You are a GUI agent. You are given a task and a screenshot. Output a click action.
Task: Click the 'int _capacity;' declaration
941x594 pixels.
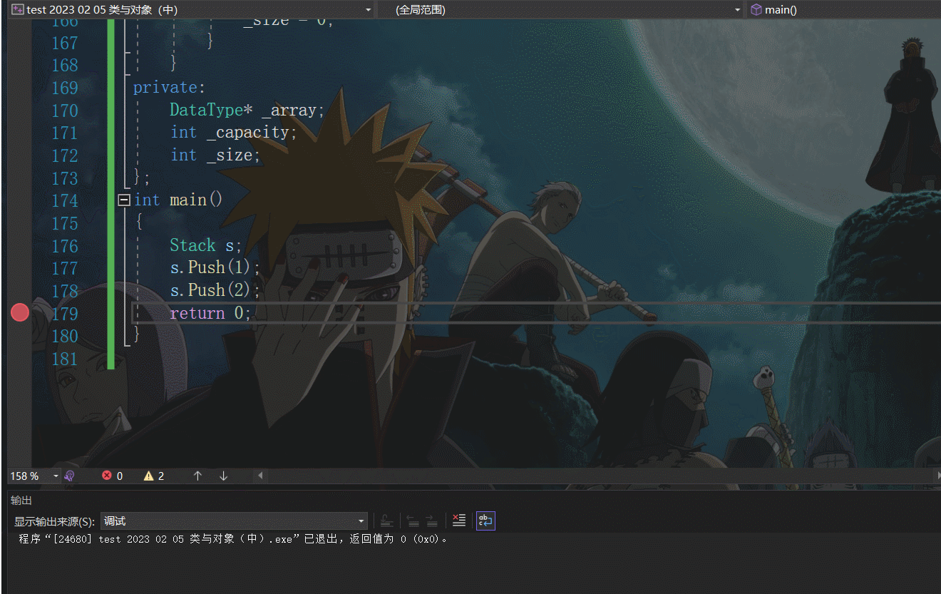click(x=234, y=133)
